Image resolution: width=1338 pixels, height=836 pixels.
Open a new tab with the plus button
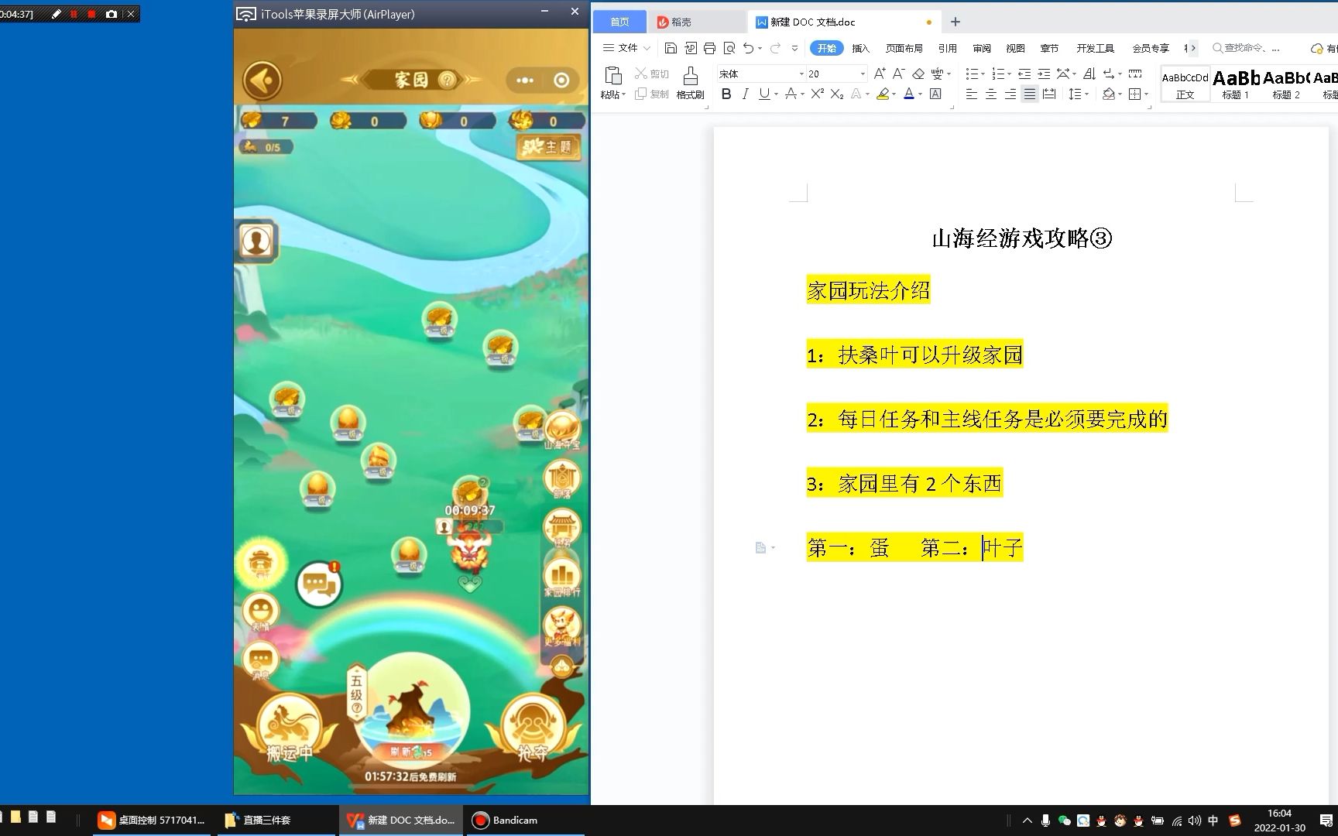coord(955,22)
